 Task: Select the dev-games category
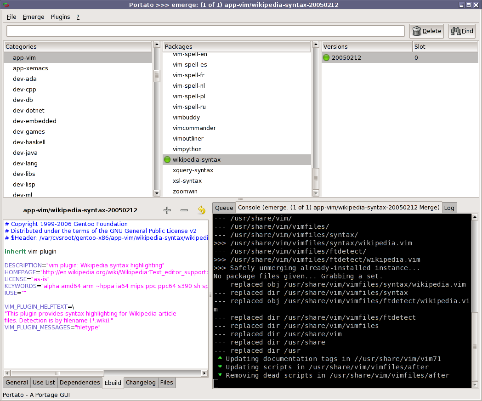tap(78, 131)
